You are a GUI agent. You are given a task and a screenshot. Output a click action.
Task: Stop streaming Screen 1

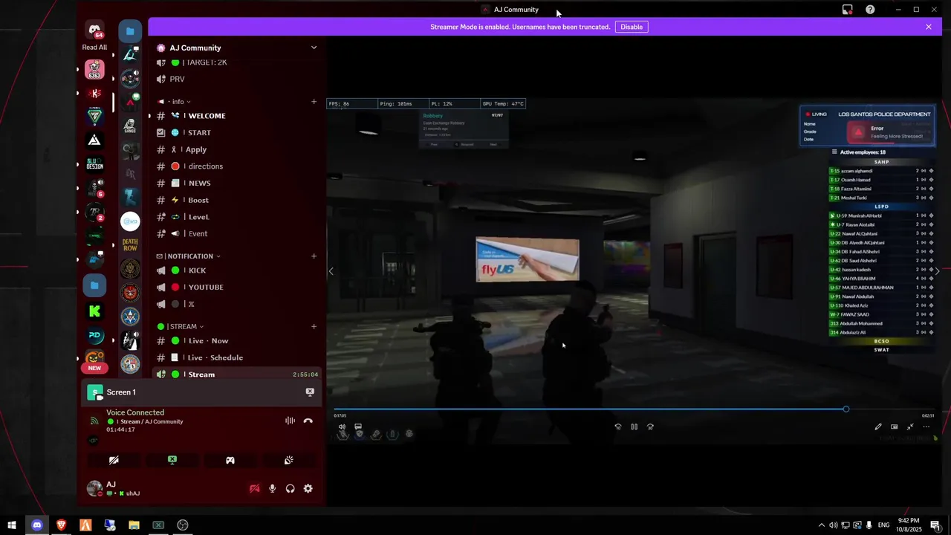310,392
